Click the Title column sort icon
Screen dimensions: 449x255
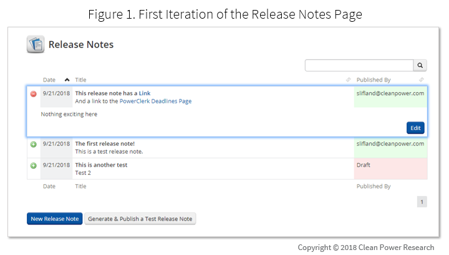coord(348,80)
